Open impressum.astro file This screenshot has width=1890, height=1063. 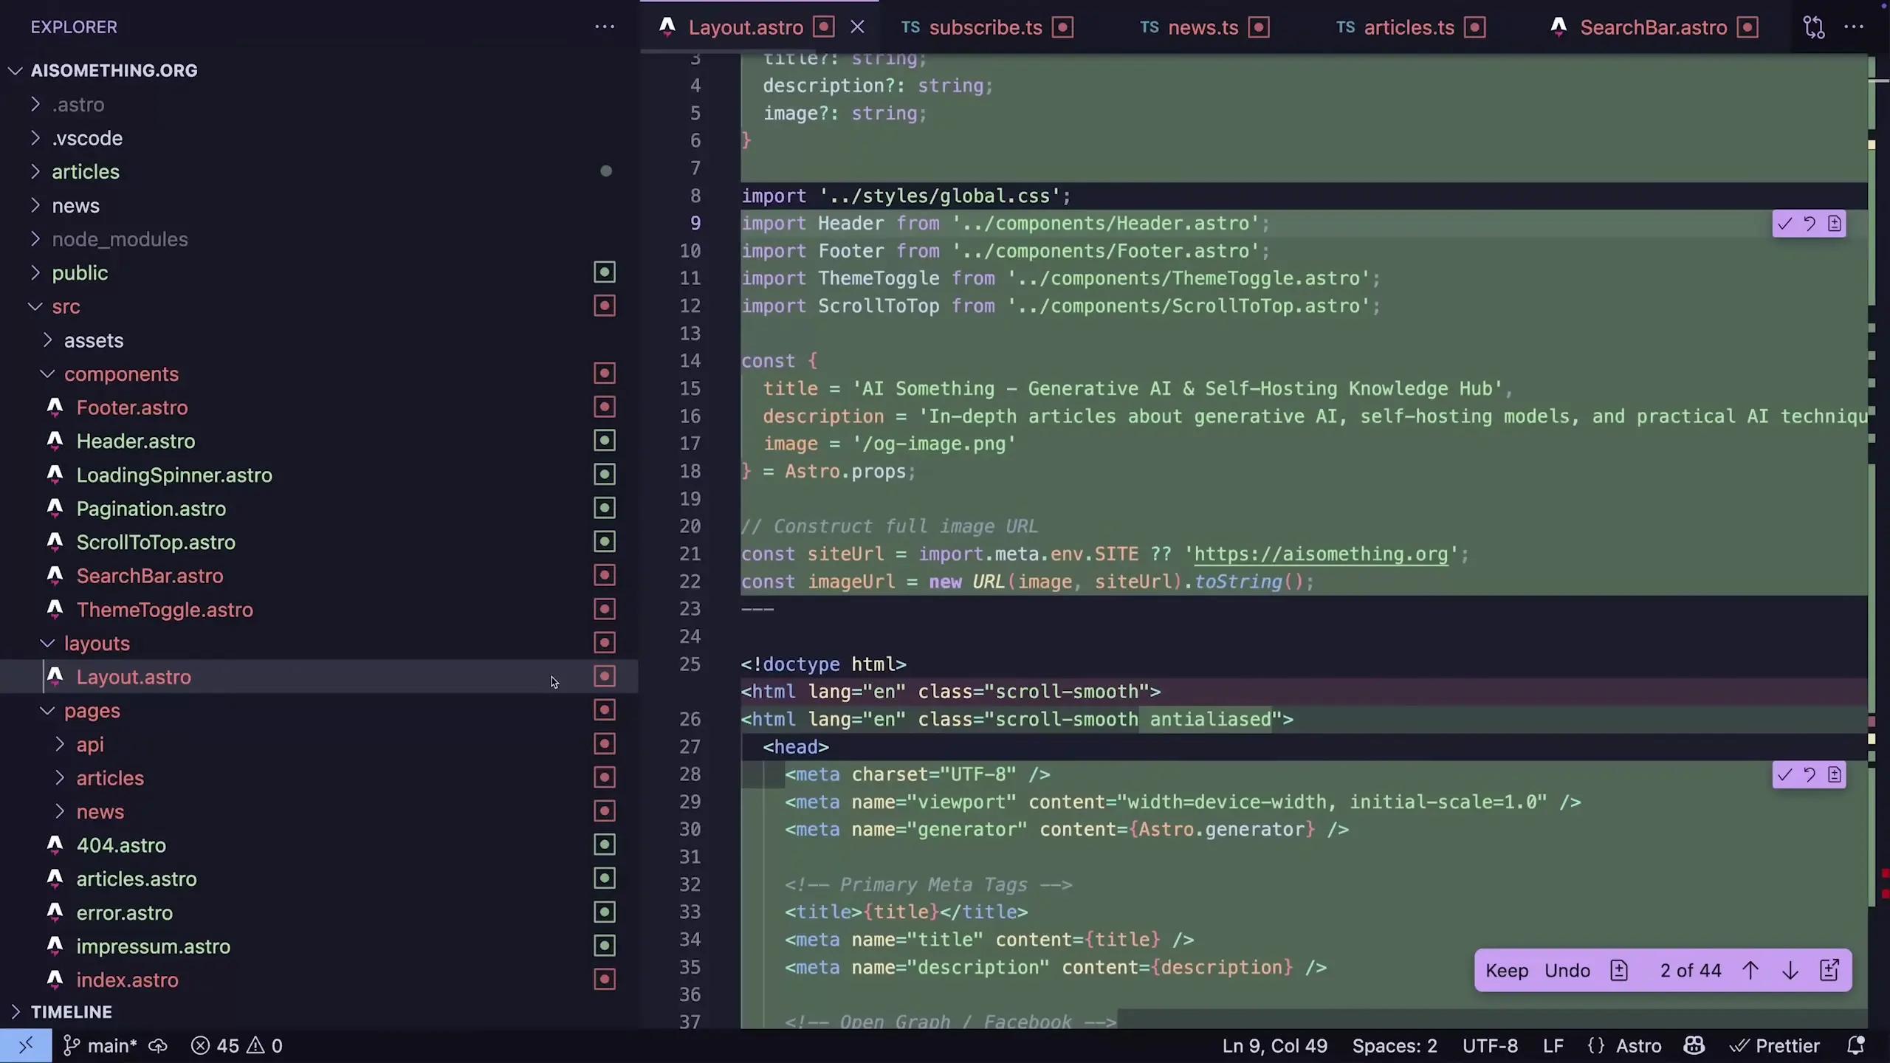click(x=319, y=946)
